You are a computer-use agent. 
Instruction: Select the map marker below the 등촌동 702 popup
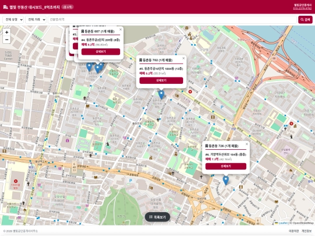point(161,94)
